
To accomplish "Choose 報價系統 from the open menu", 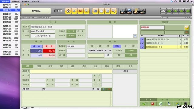I will pos(10,14).
